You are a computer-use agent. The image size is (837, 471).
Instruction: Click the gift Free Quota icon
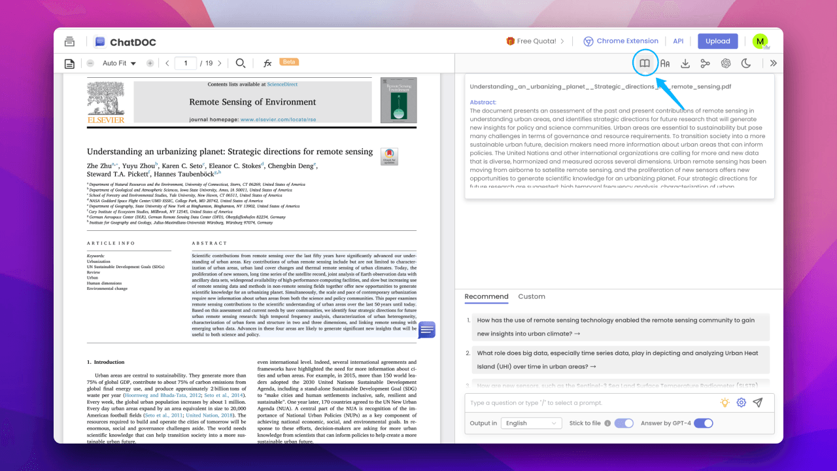pyautogui.click(x=511, y=41)
